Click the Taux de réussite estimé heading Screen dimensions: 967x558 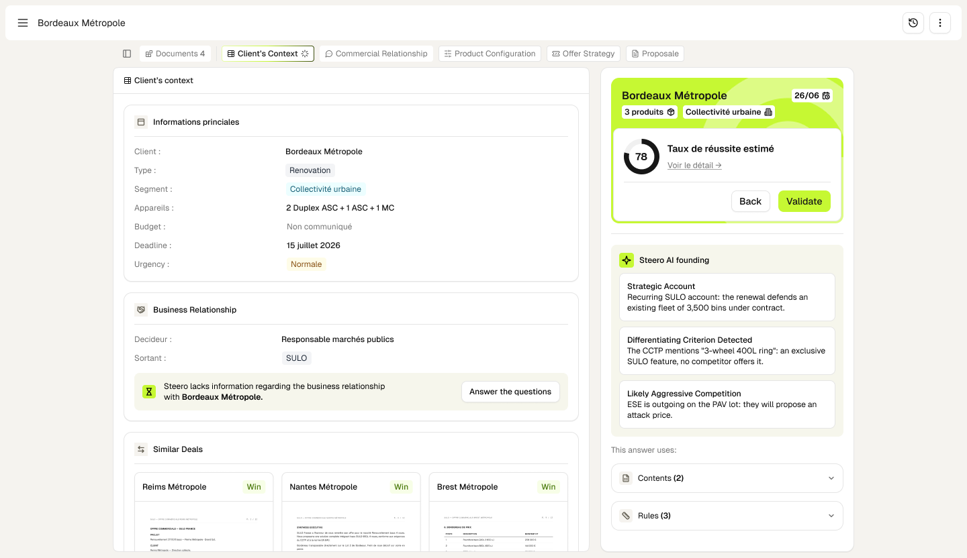(721, 149)
